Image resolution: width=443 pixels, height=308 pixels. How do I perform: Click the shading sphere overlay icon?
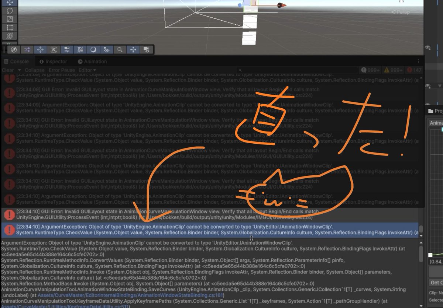pyautogui.click(x=93, y=49)
